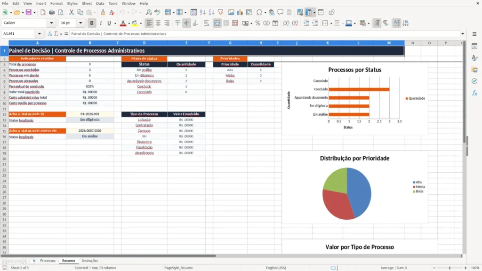The width and height of the screenshot is (482, 271).
Task: Open Freeze Rows and Columns dropdown arrow
Action: (314, 13)
